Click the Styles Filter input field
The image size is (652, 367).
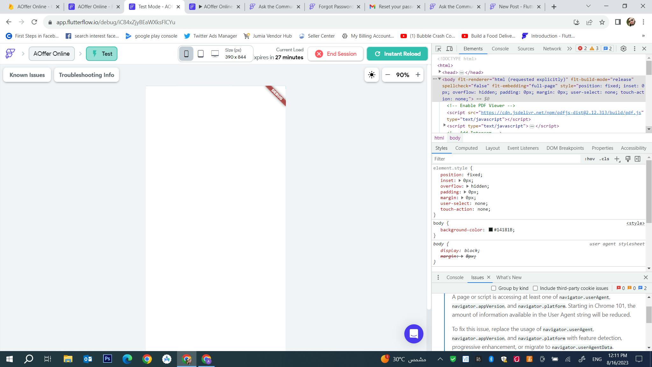506,159
